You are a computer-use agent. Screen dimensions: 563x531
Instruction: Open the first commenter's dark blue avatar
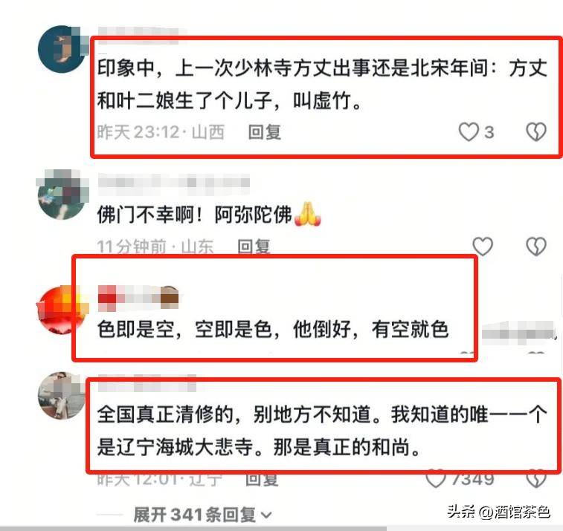point(62,49)
